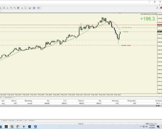
Task: Expand hidden system tray icons chevron
Action: point(141,127)
